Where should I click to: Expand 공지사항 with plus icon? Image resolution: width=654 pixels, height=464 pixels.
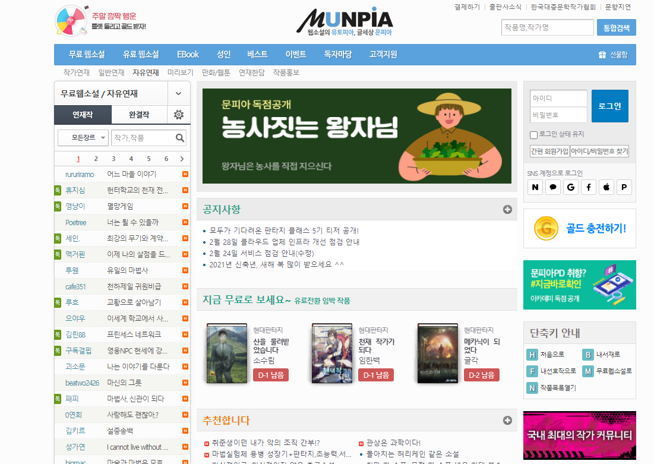pos(507,210)
